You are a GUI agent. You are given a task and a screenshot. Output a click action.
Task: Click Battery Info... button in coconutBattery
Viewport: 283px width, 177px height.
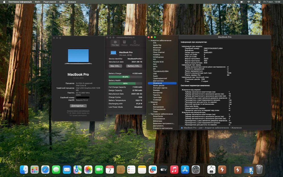134,66
